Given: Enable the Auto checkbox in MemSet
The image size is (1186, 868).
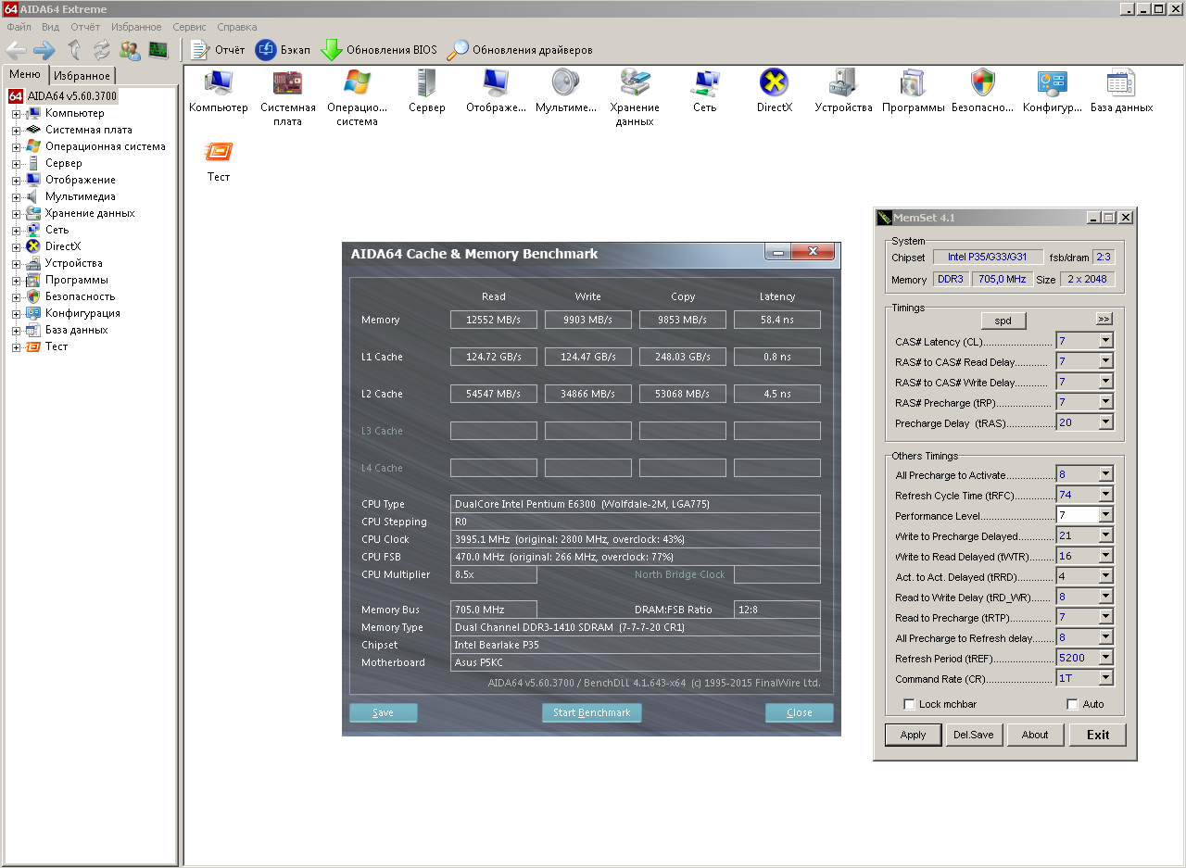Looking at the screenshot, I should (1073, 704).
